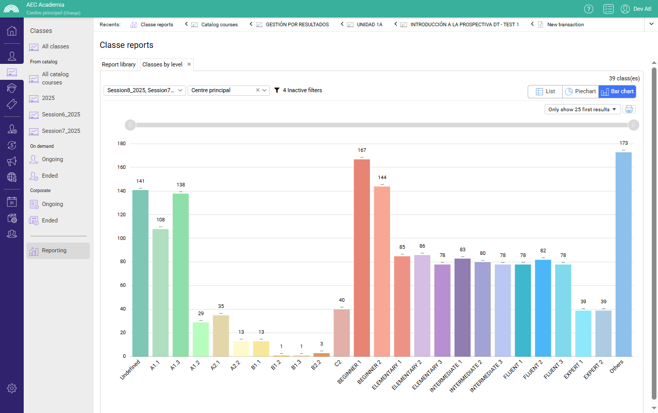Open the globe icon in sidebar

click(x=11, y=178)
